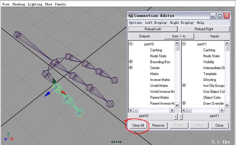236x145 pixels.
Task: Expand Bounding Box attribute in Outputs
Action: click(131, 61)
